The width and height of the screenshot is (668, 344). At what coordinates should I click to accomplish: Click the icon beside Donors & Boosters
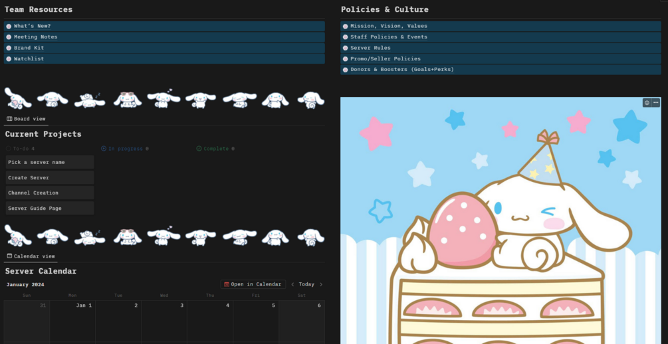346,69
